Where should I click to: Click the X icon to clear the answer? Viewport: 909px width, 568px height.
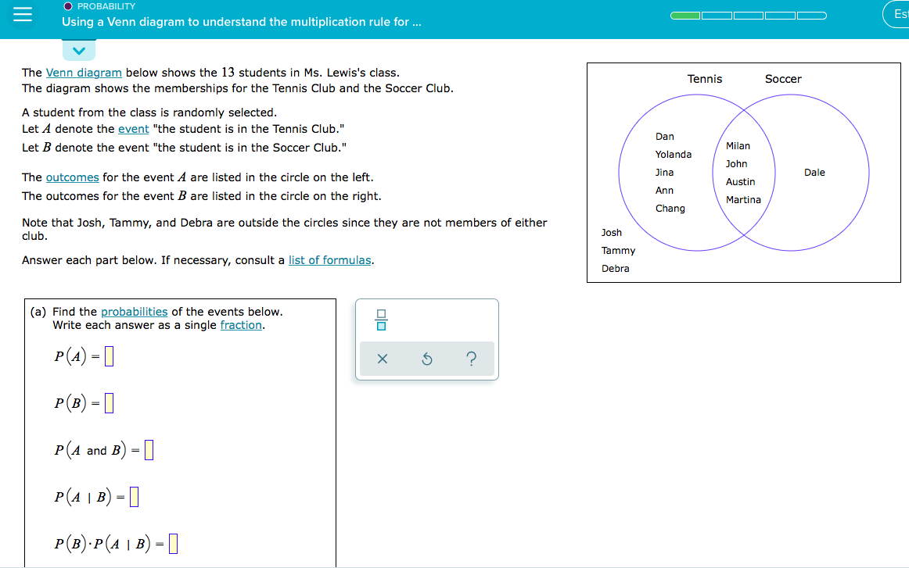(383, 359)
